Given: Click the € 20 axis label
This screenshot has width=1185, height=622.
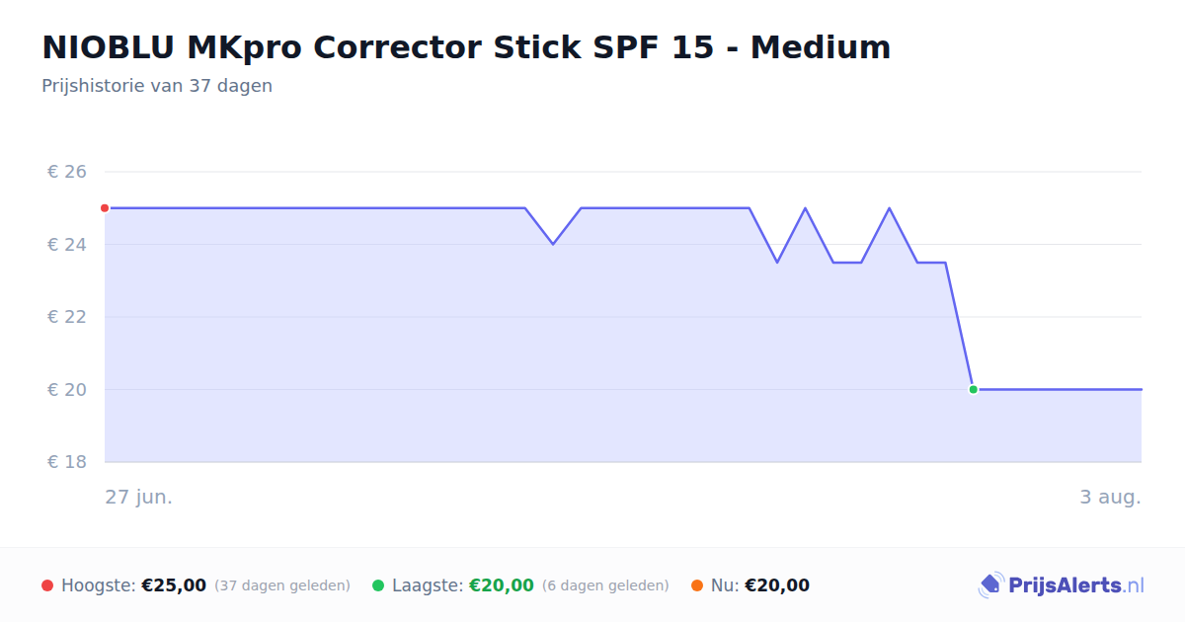Looking at the screenshot, I should [x=67, y=390].
